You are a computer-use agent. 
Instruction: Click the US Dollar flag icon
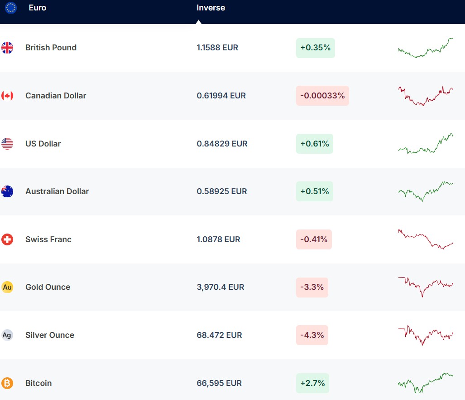7,144
